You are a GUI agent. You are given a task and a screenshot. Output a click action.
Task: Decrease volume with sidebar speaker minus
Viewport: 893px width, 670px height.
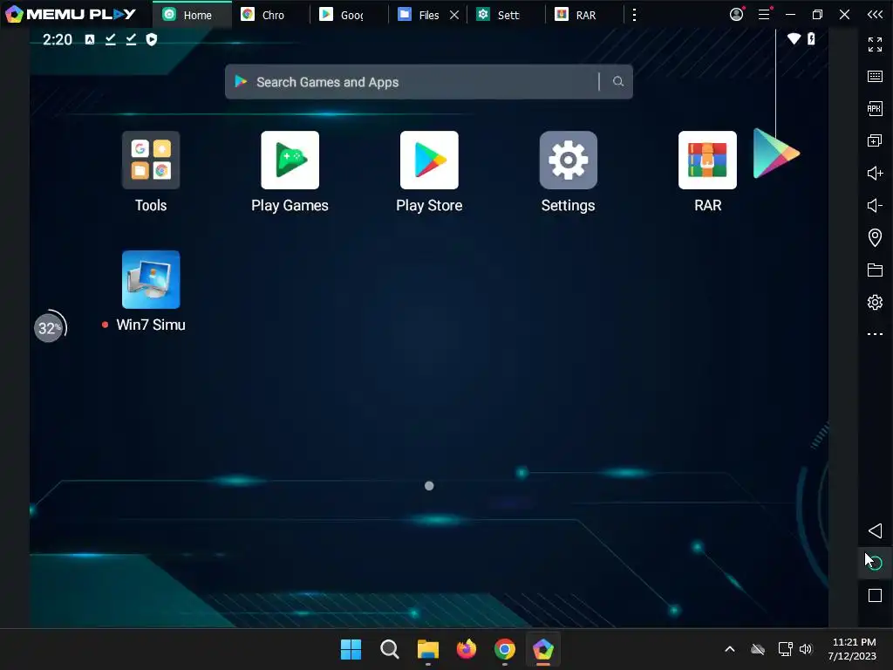tap(875, 205)
